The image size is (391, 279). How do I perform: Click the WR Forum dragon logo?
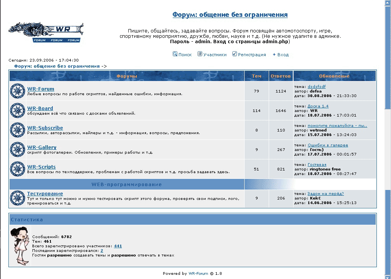pyautogui.click(x=46, y=32)
